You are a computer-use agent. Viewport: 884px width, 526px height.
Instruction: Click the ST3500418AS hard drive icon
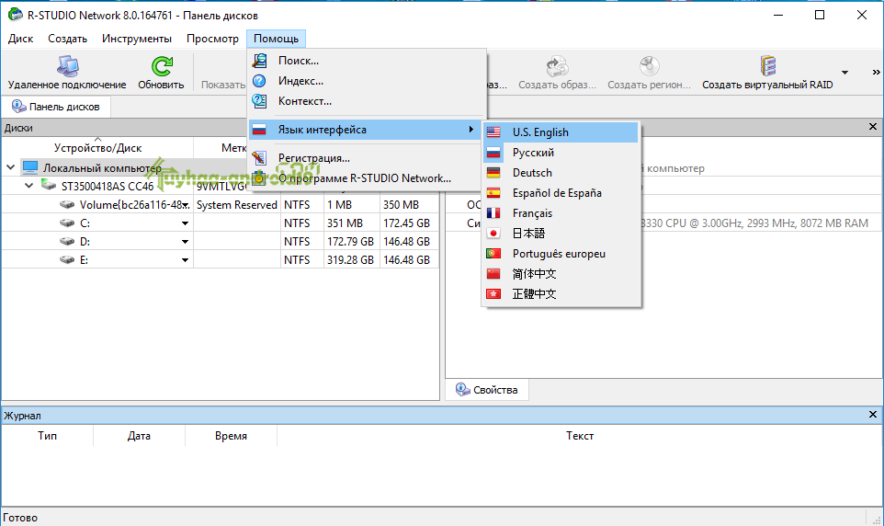click(49, 186)
